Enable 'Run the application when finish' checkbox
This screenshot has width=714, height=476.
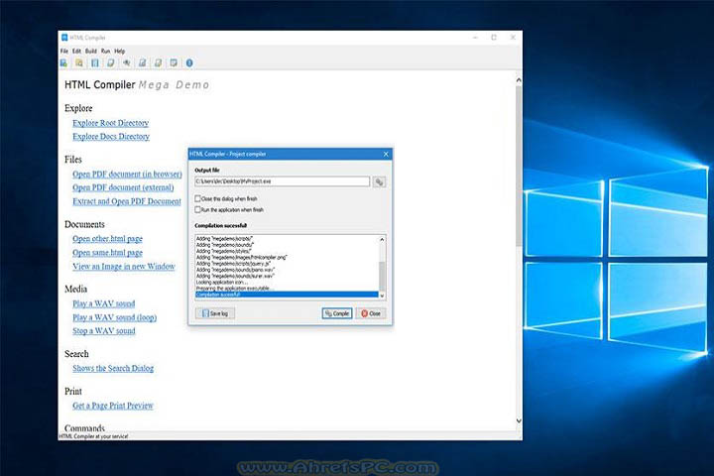coord(197,209)
